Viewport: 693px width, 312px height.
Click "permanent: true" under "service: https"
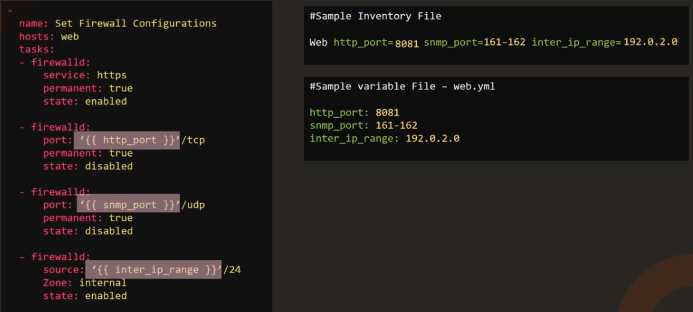point(88,89)
